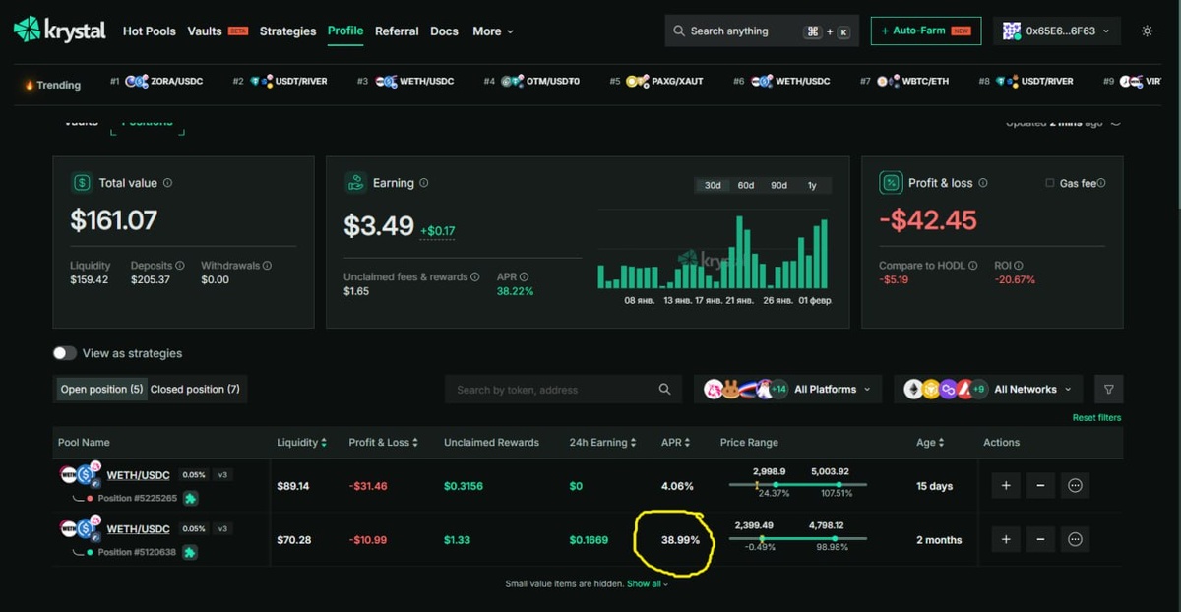
Task: Click the Krystal logo
Action: 59,31
